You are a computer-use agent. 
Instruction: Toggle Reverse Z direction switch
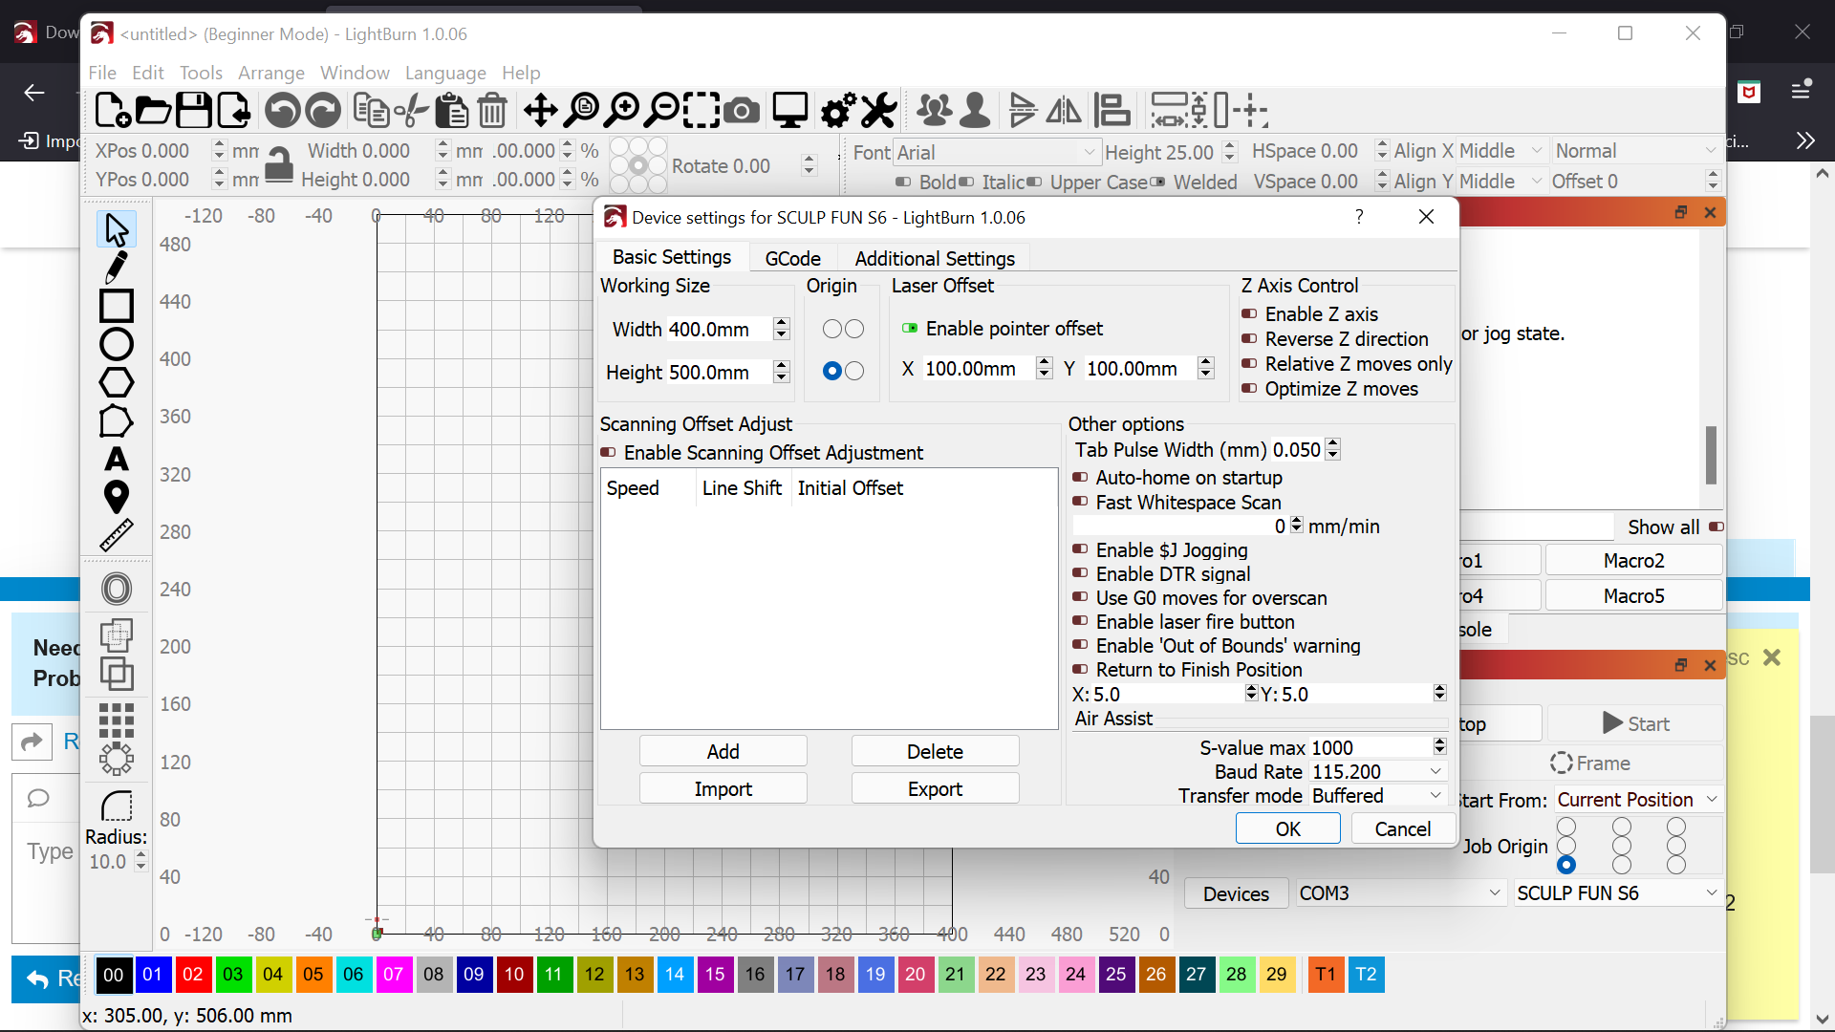coord(1249,339)
